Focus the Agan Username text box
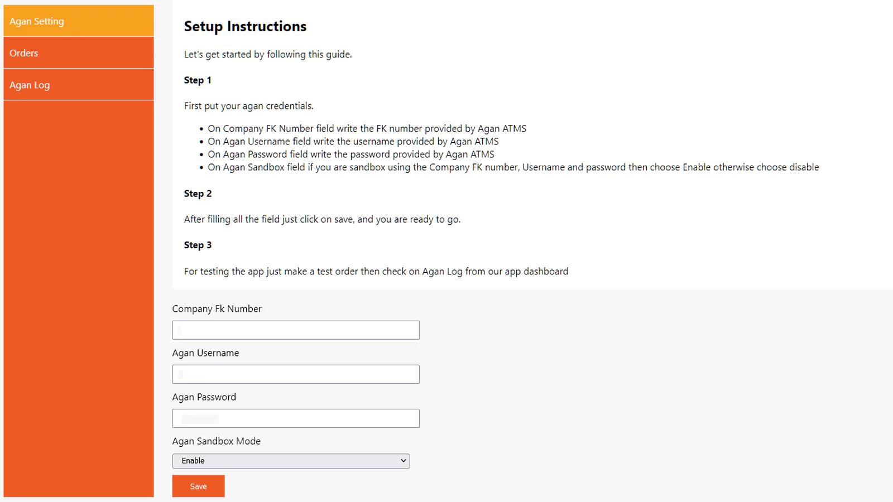This screenshot has height=502, width=893. point(296,374)
